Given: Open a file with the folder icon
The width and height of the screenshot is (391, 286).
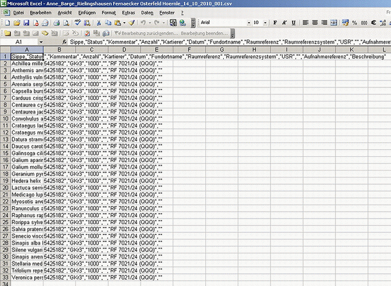Looking at the screenshot, I should click(x=17, y=23).
